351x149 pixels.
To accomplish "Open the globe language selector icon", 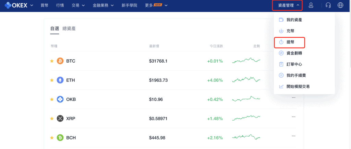I will [340, 5].
